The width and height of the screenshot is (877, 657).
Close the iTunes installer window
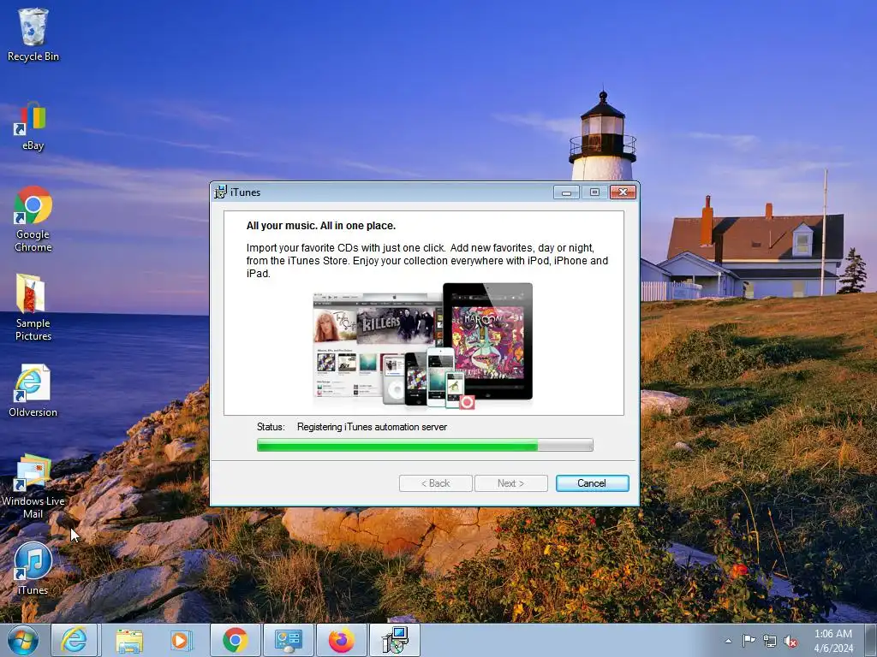[x=623, y=192]
